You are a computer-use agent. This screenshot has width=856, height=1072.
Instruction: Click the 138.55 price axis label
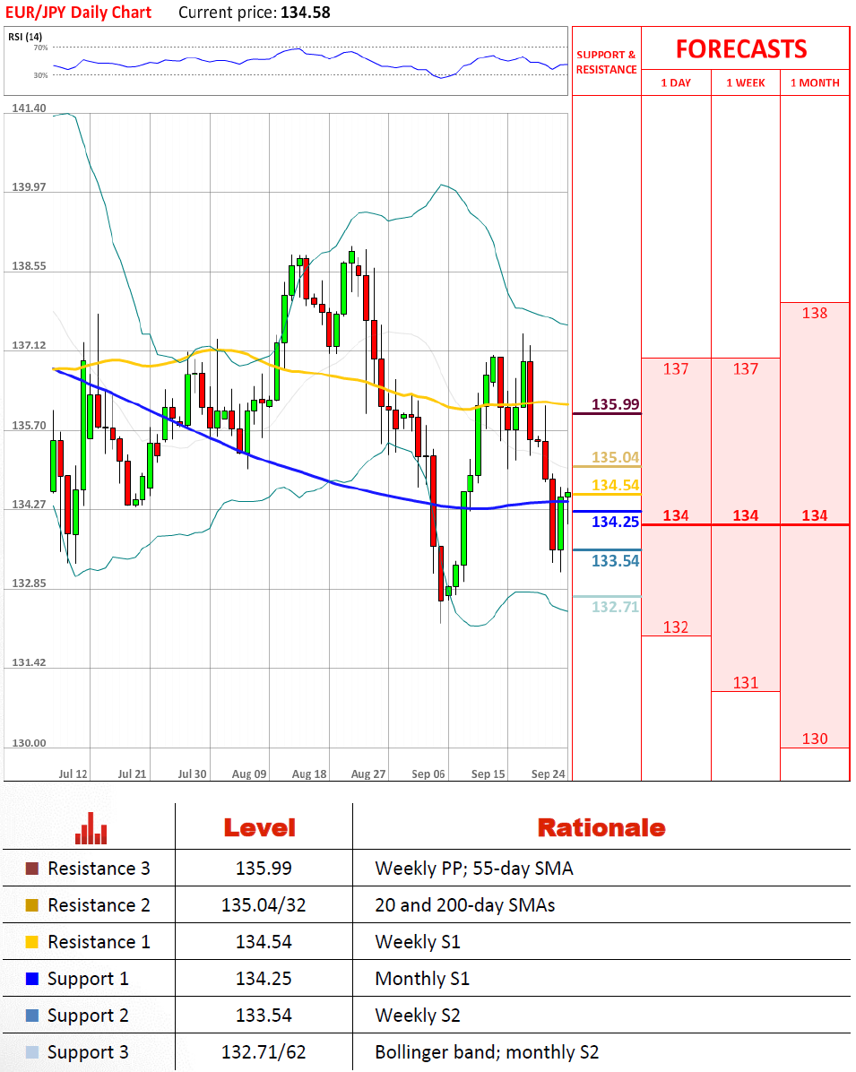point(30,266)
